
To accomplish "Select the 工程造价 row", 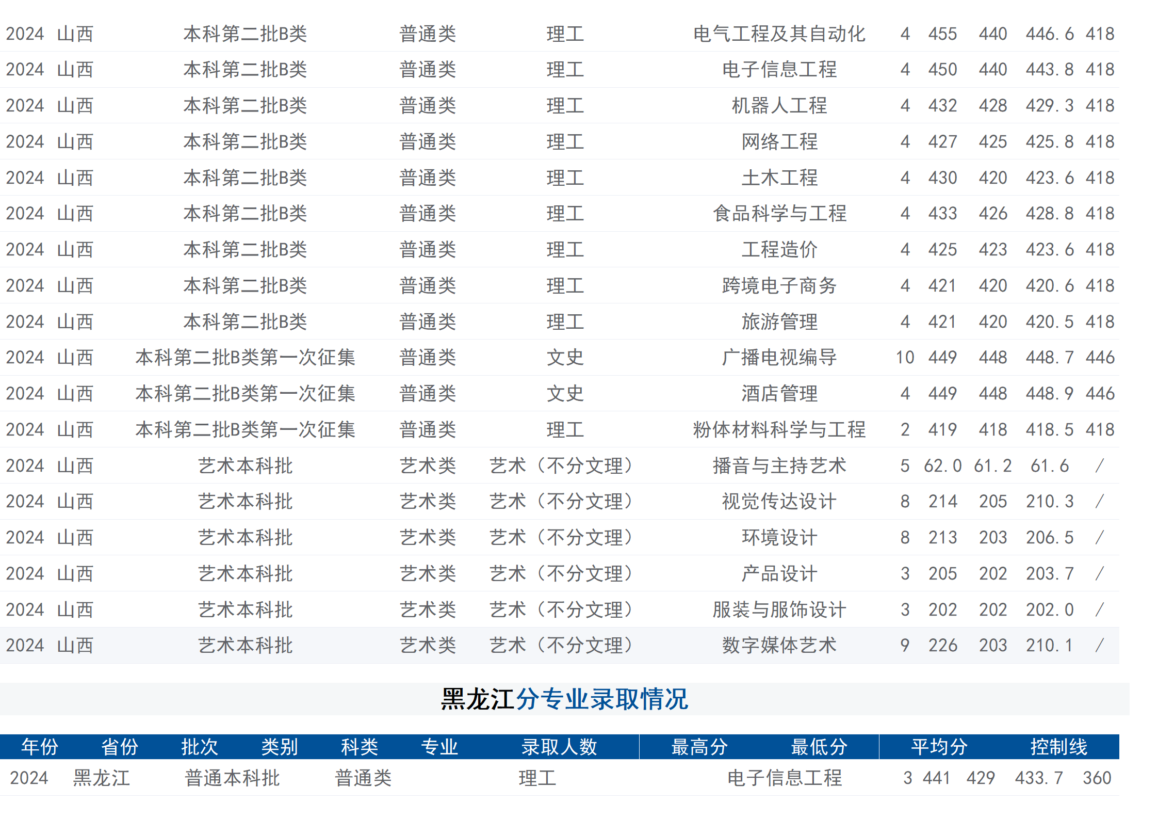I will click(780, 249).
